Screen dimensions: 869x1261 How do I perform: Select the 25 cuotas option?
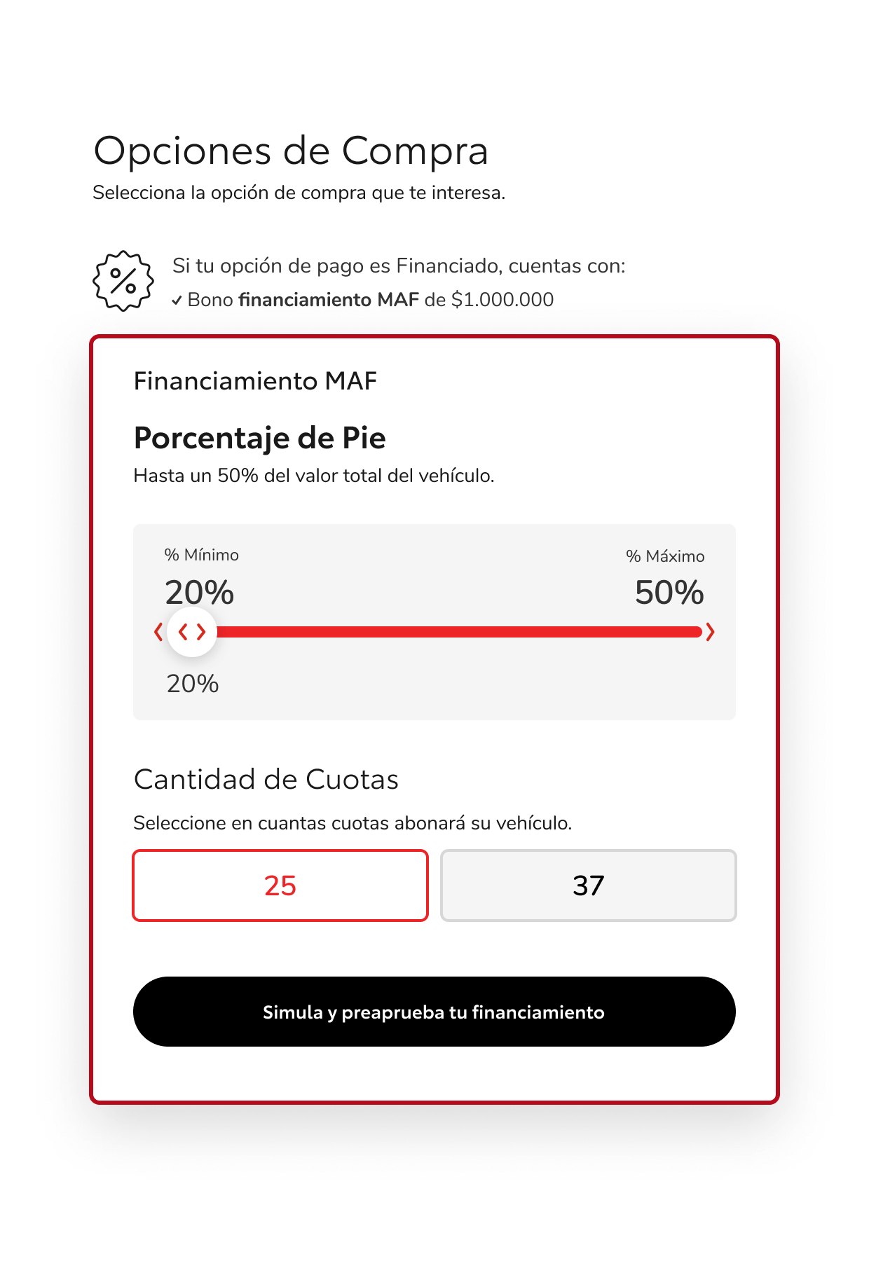point(280,886)
